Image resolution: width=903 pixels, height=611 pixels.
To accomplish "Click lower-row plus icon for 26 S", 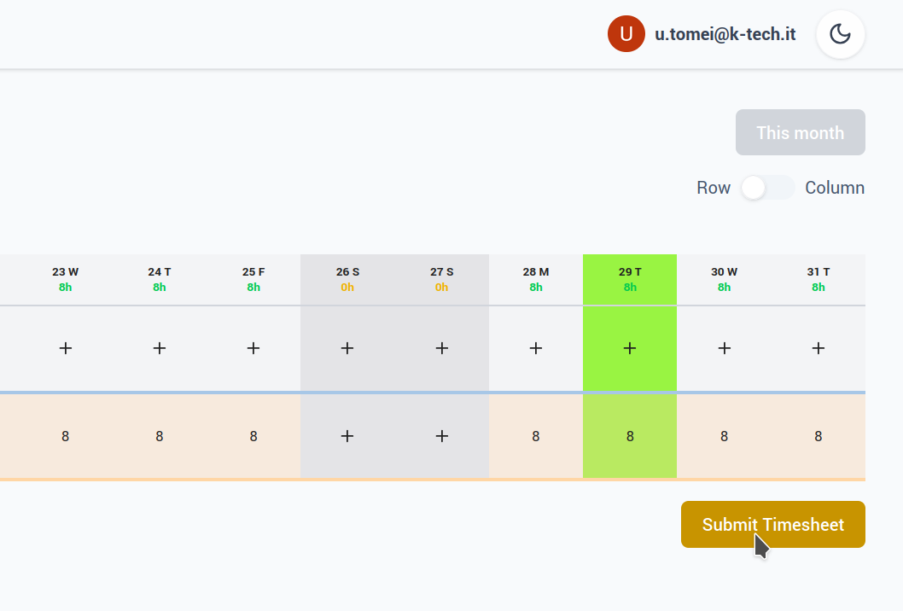I will (x=347, y=436).
